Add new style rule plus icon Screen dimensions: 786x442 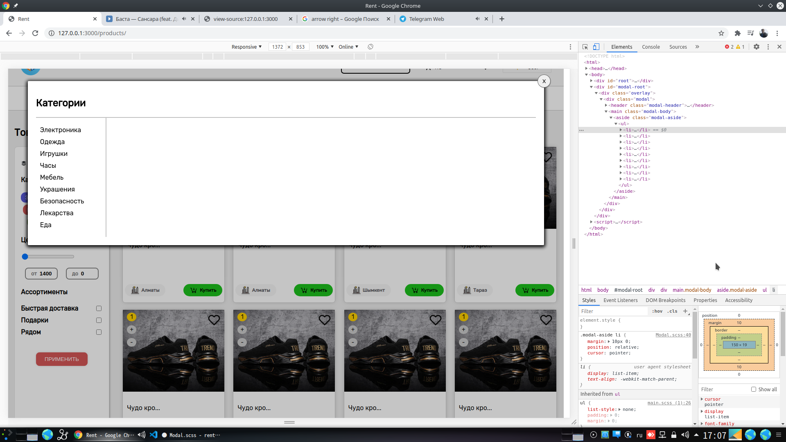pyautogui.click(x=685, y=311)
